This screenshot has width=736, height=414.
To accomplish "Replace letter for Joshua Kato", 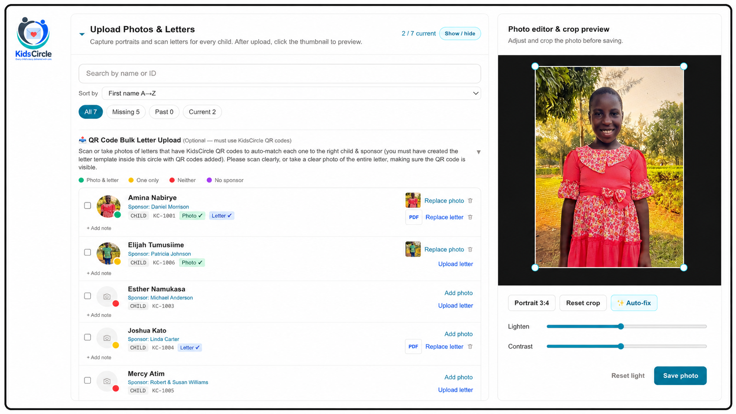I will (x=445, y=347).
